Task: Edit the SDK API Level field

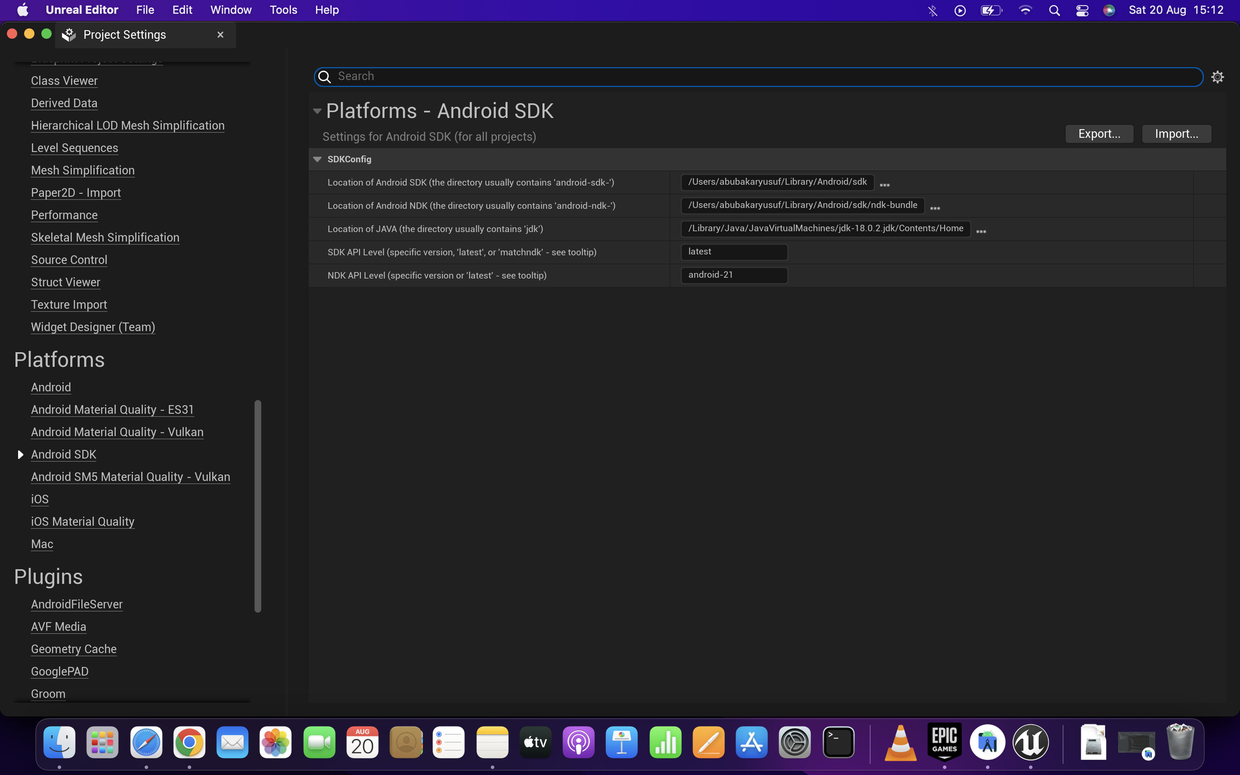Action: (x=734, y=252)
